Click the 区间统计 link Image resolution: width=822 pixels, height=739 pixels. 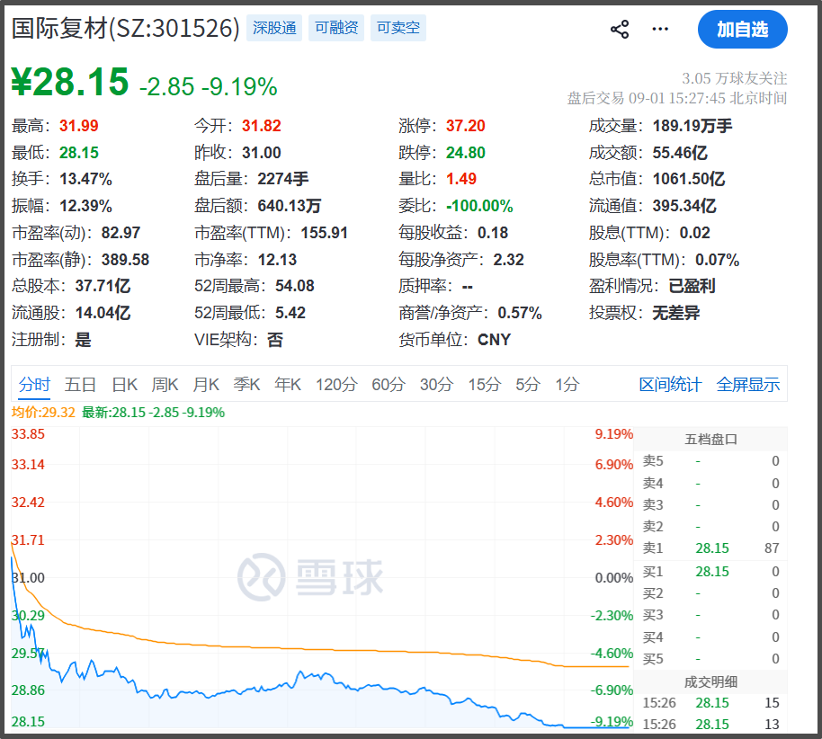670,385
